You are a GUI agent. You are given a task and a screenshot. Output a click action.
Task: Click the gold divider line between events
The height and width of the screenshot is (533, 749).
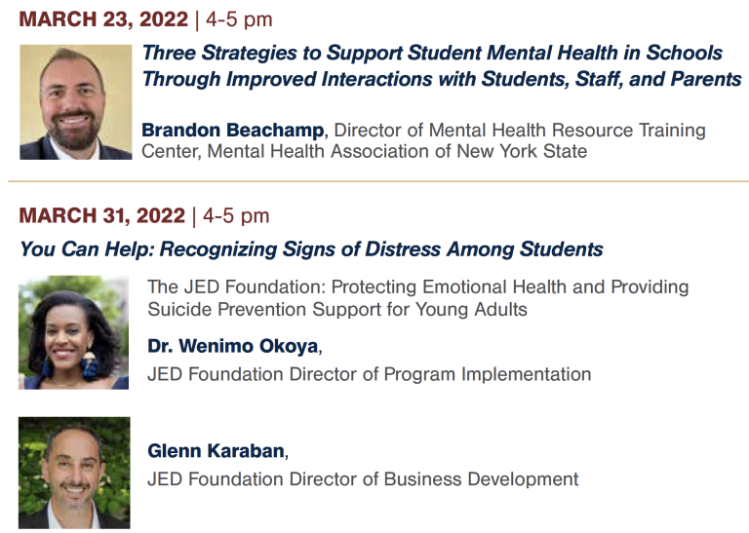(378, 181)
